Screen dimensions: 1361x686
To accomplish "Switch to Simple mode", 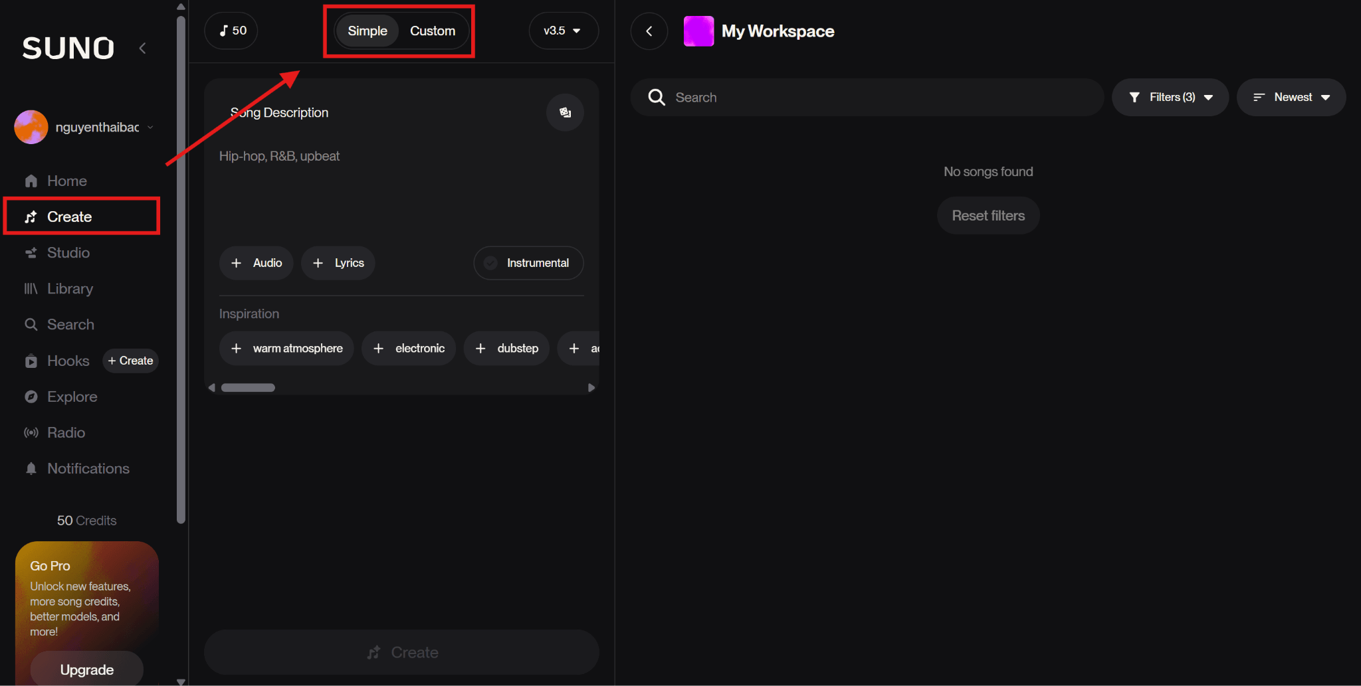I will click(367, 31).
